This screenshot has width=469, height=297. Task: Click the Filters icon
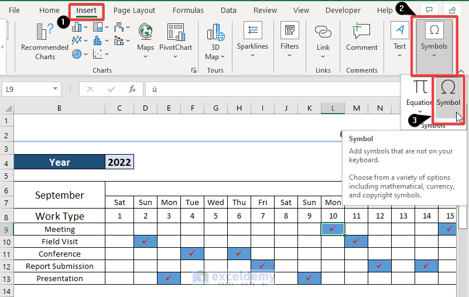(289, 30)
